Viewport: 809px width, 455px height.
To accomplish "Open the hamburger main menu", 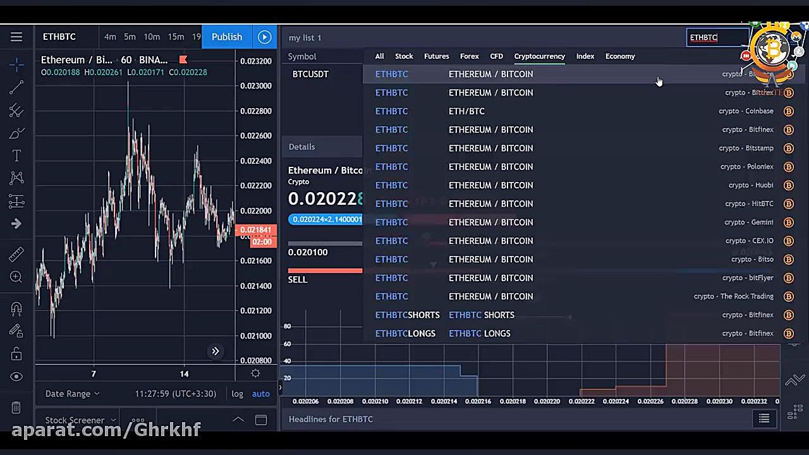I will (16, 37).
